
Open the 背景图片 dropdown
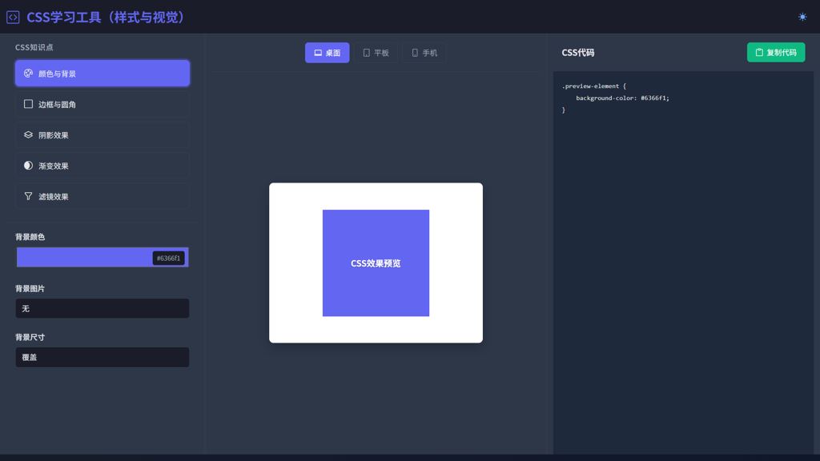102,308
